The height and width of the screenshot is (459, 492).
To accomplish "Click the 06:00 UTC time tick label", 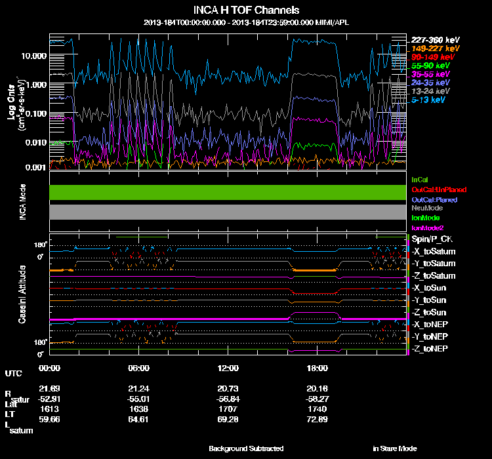I will (x=139, y=368).
